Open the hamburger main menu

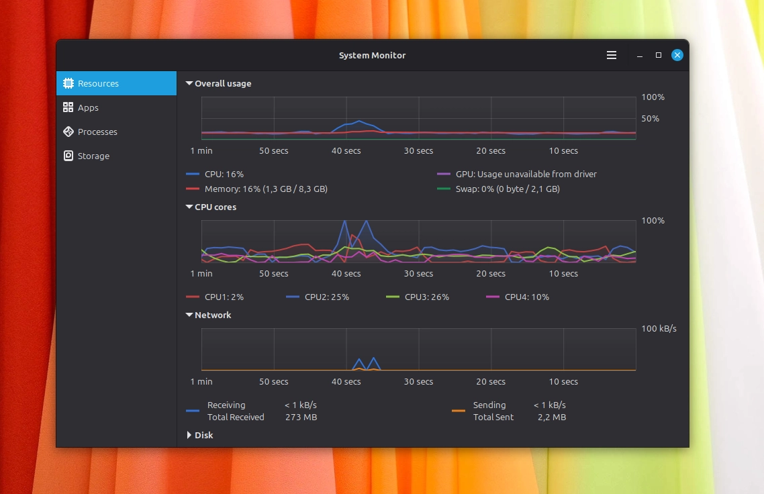pyautogui.click(x=612, y=55)
